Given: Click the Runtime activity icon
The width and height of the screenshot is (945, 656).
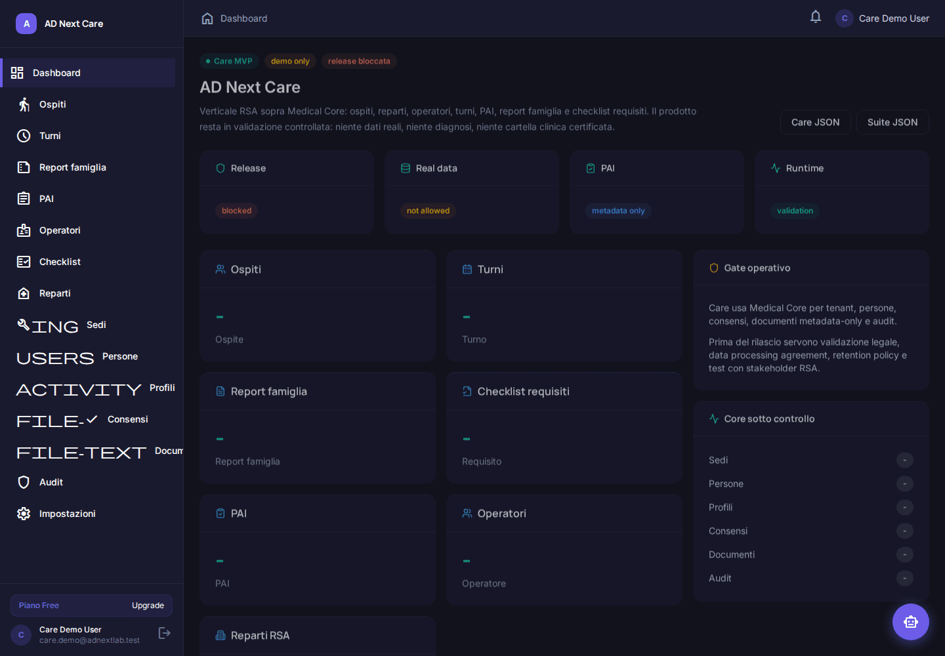Looking at the screenshot, I should point(776,168).
